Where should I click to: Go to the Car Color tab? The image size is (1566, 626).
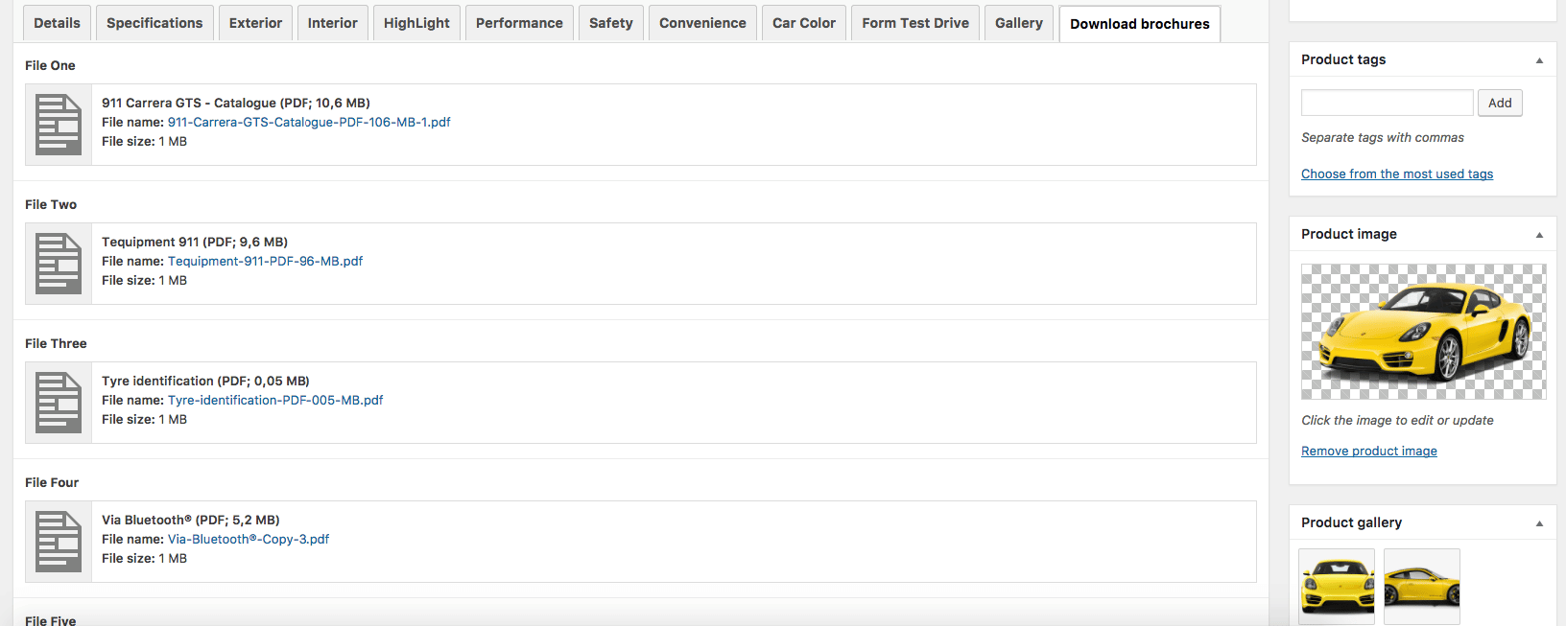[804, 23]
